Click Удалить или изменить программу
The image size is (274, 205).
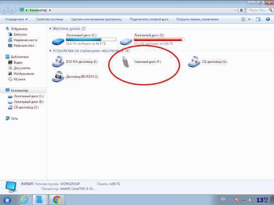point(96,19)
